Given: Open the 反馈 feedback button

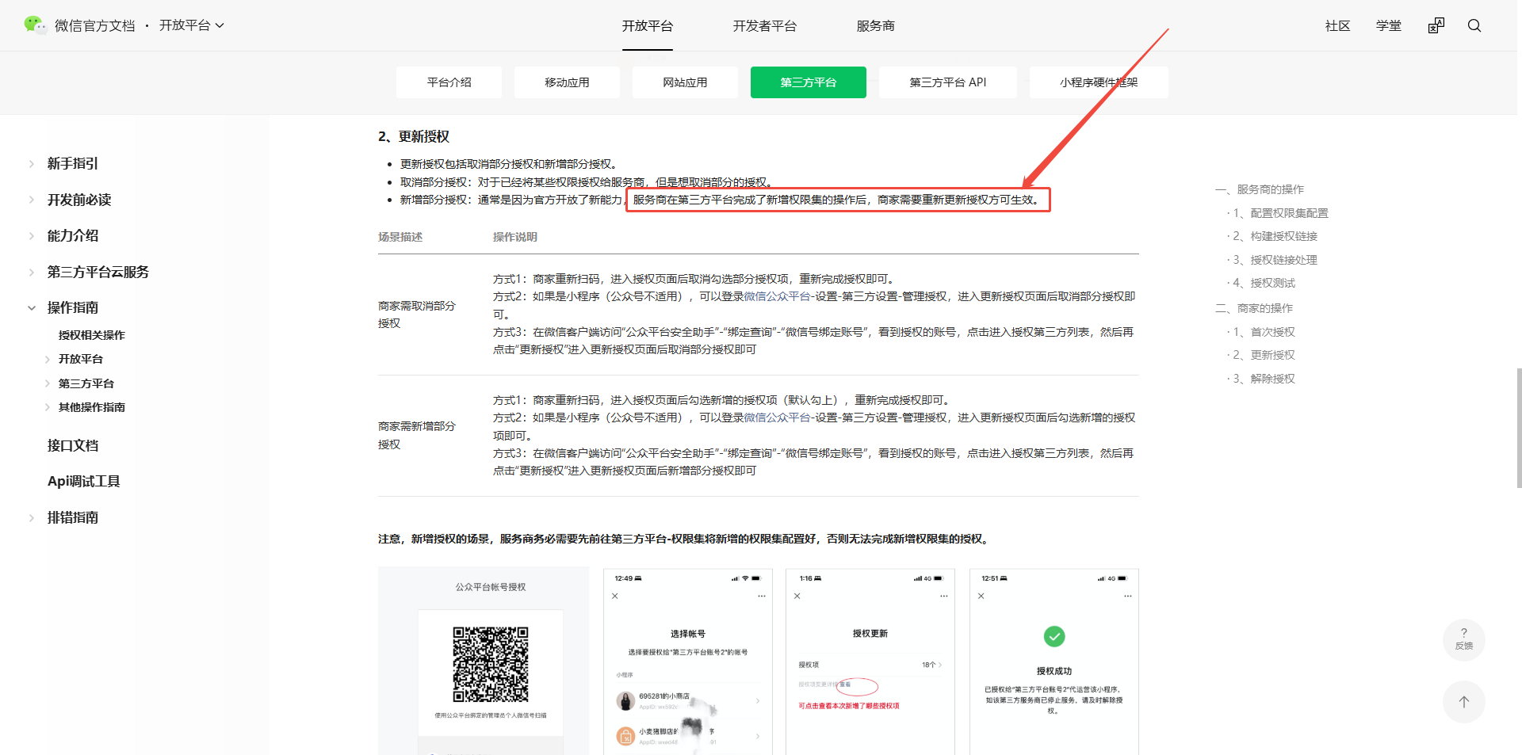Looking at the screenshot, I should point(1464,639).
